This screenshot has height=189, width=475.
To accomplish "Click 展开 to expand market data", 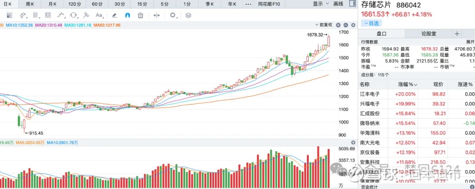I will click(x=470, y=42).
